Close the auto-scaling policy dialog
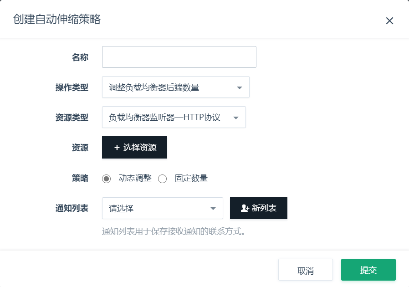 389,20
